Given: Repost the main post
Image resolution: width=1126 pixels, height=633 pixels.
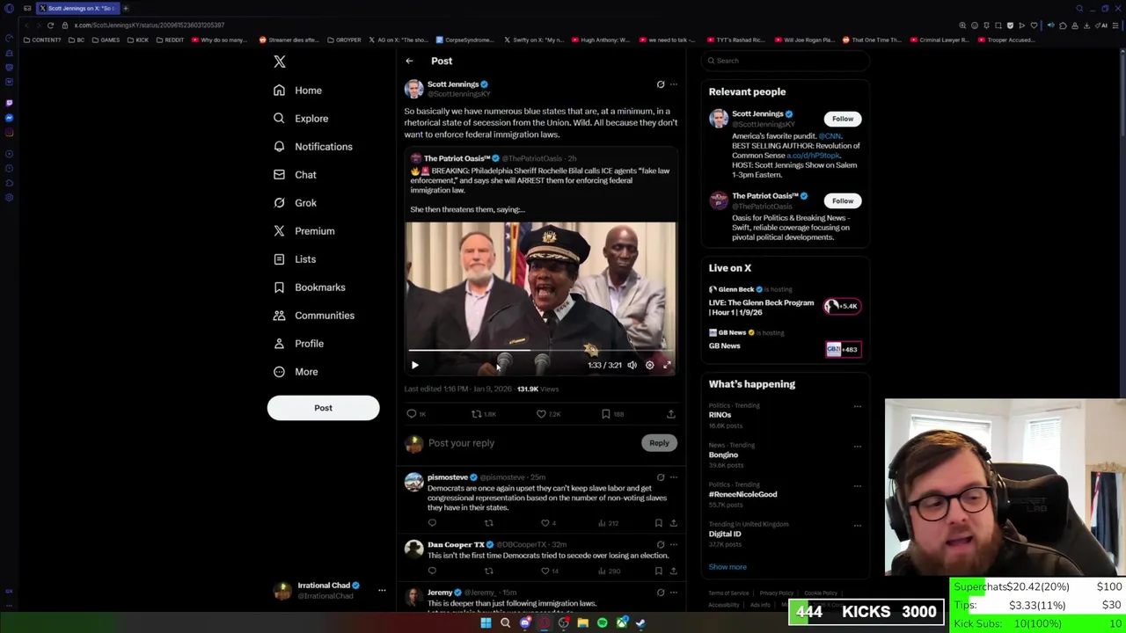Looking at the screenshot, I should pyautogui.click(x=477, y=414).
